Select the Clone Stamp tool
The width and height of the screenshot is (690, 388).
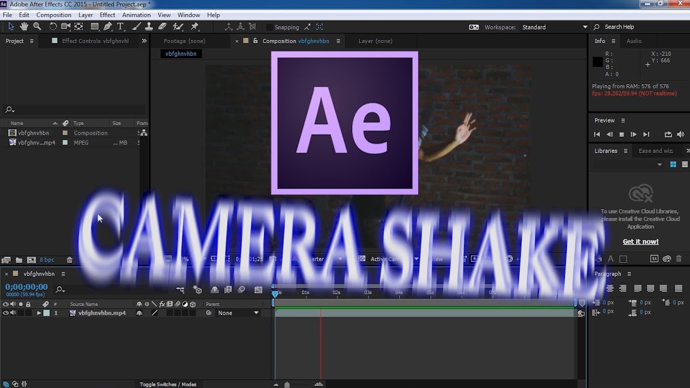149,26
